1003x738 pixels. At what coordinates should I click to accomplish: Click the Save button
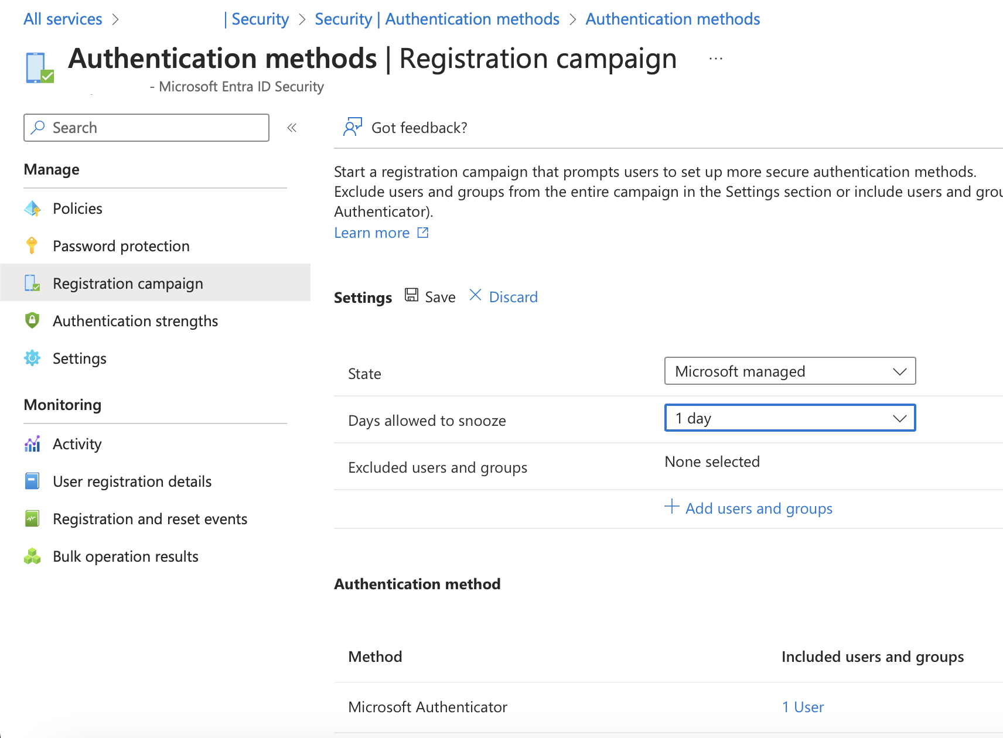point(431,296)
